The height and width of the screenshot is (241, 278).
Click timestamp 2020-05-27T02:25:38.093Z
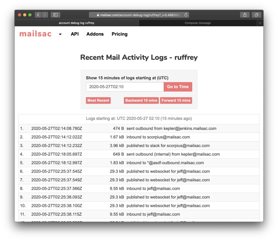click(x=57, y=197)
